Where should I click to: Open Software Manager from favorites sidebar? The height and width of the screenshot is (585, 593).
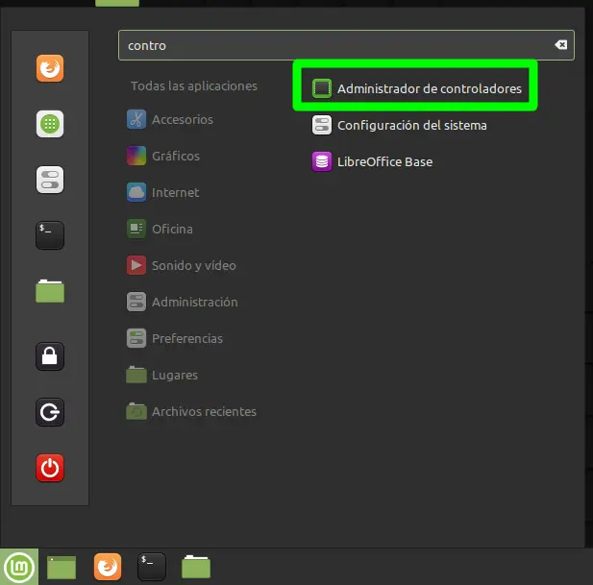coord(50,124)
